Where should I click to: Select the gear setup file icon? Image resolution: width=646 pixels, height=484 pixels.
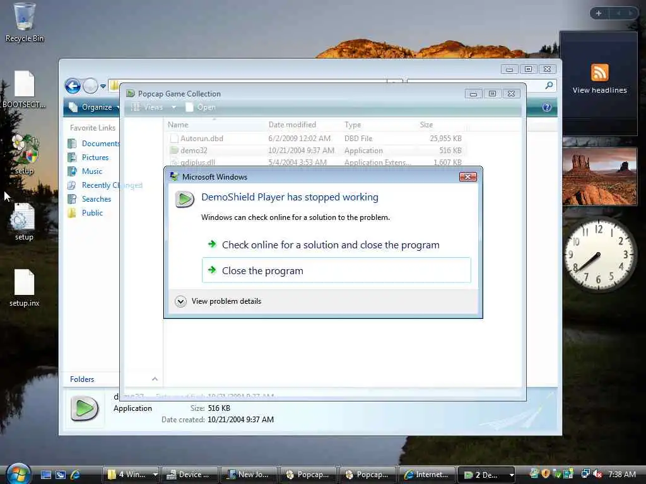click(24, 221)
